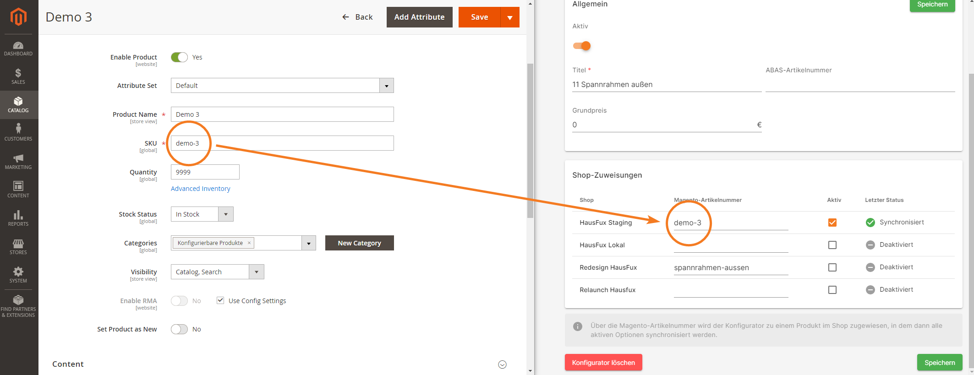Click the scroll up arrow of Magento page
This screenshot has height=375, width=974.
[x=530, y=4]
